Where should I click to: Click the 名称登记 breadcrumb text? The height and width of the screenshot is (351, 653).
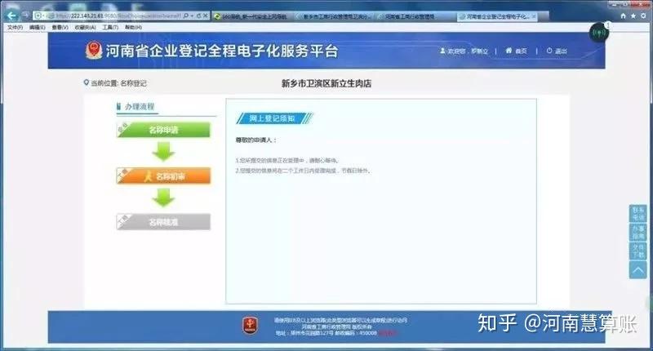click(133, 83)
